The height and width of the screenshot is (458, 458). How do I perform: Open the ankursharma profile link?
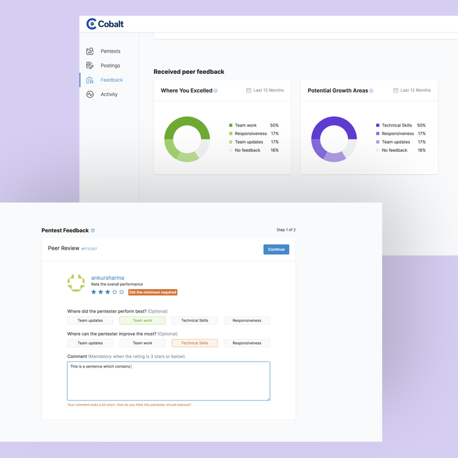pos(108,278)
